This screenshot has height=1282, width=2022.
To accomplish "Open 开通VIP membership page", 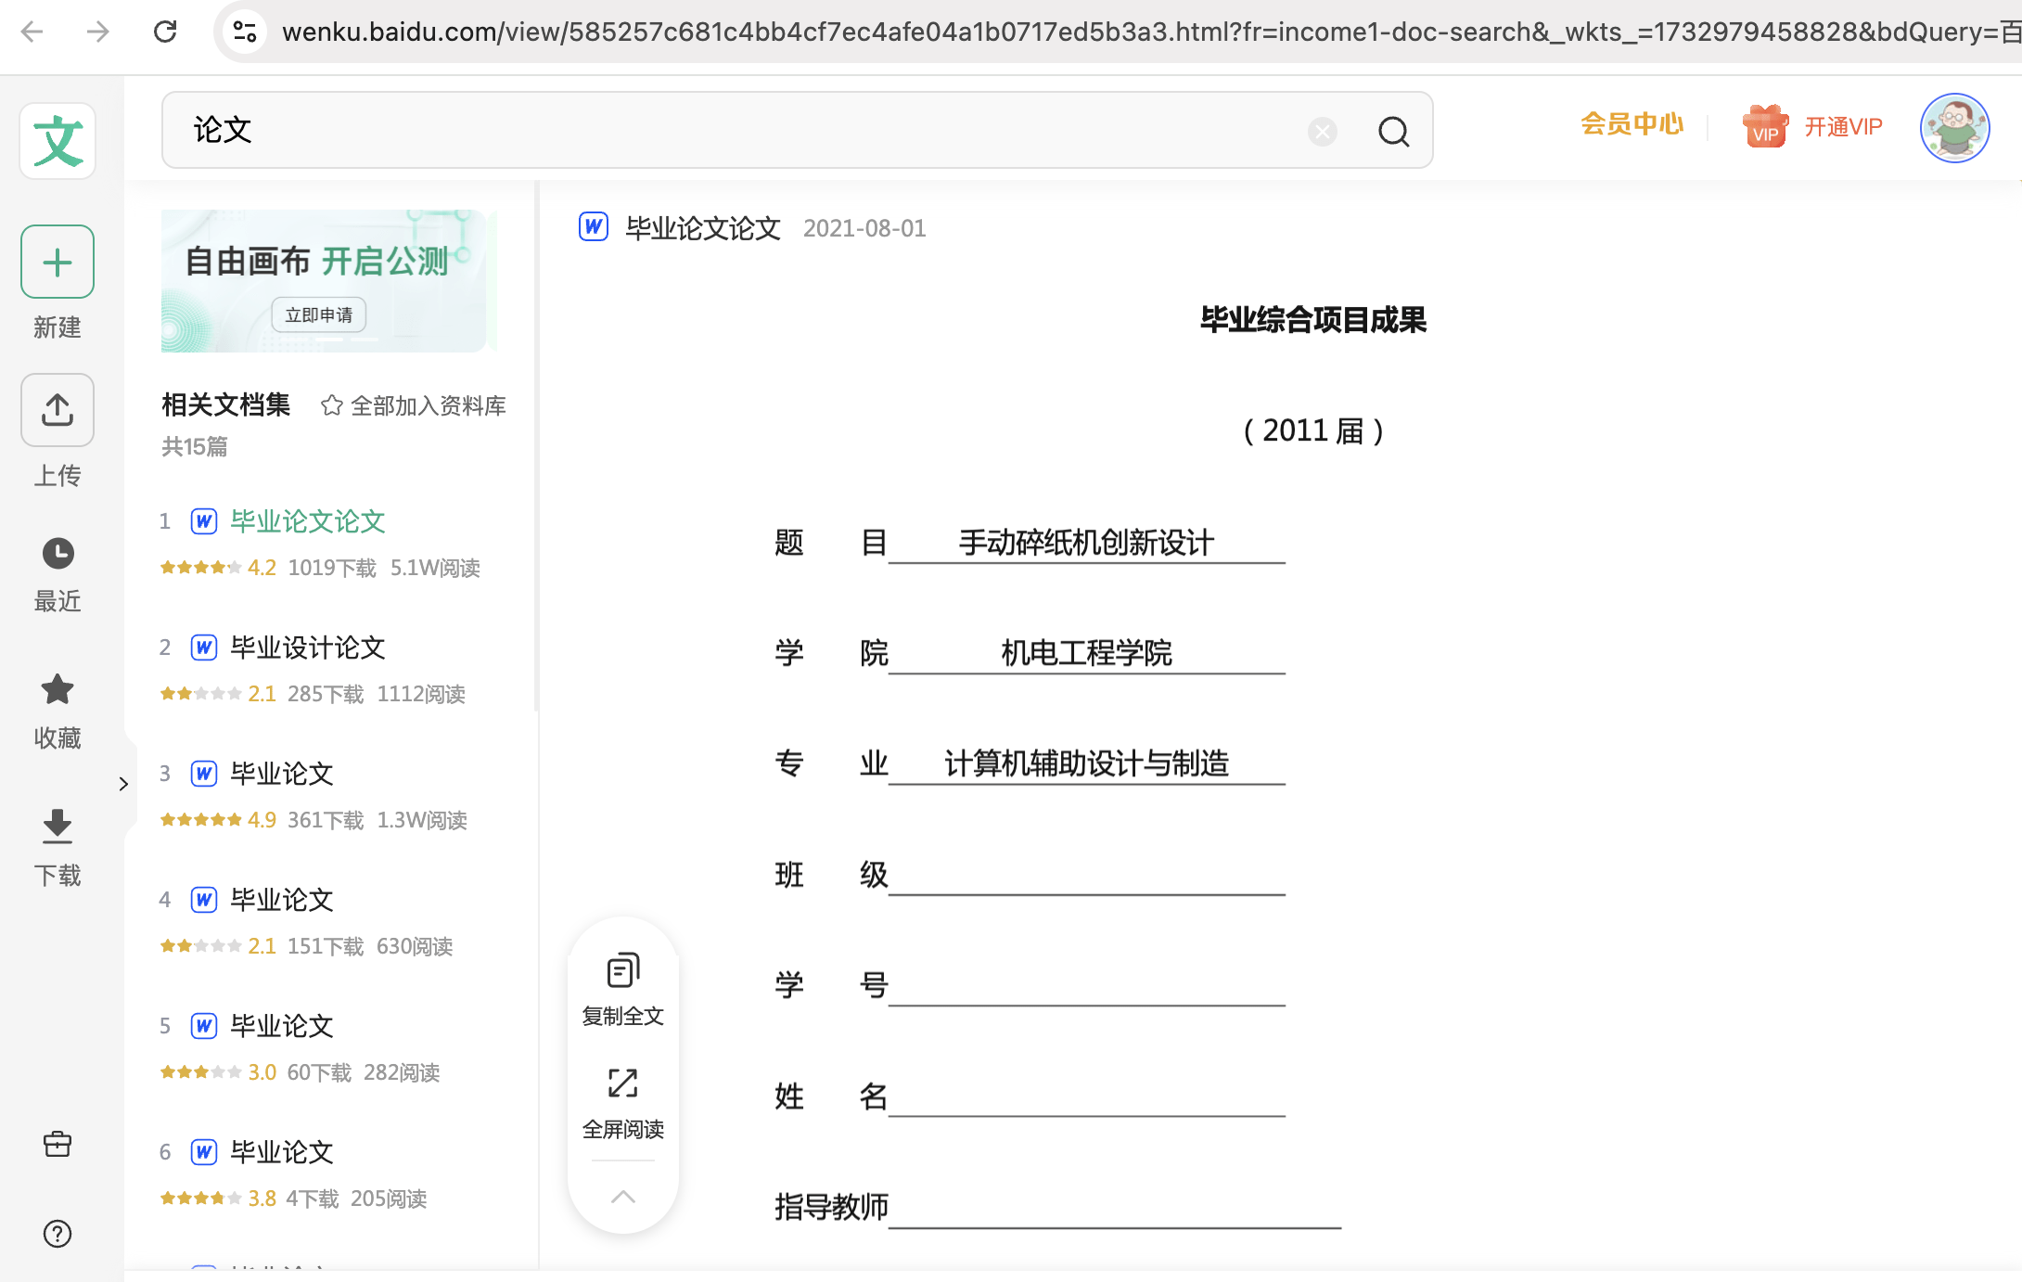I will click(x=1842, y=127).
